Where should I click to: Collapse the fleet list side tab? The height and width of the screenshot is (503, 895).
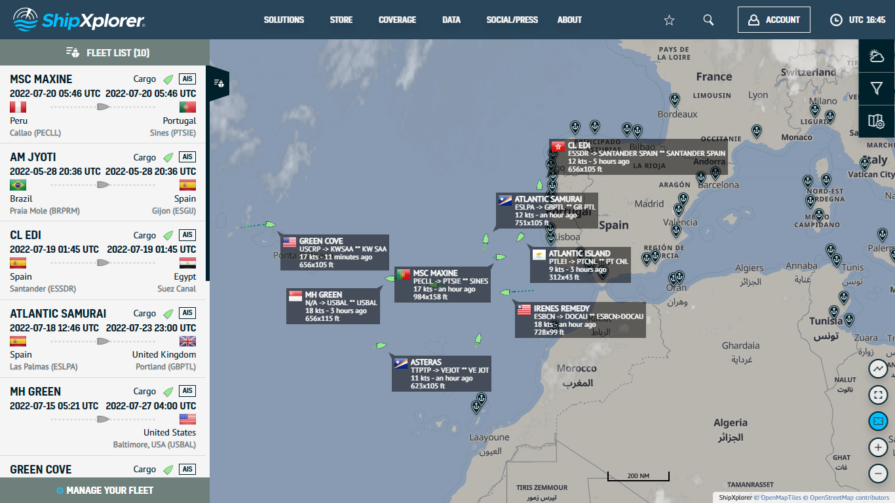[219, 83]
